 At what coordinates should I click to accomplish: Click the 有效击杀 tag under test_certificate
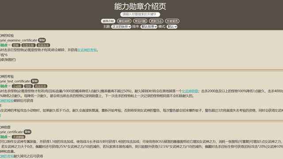[x=40, y=86]
